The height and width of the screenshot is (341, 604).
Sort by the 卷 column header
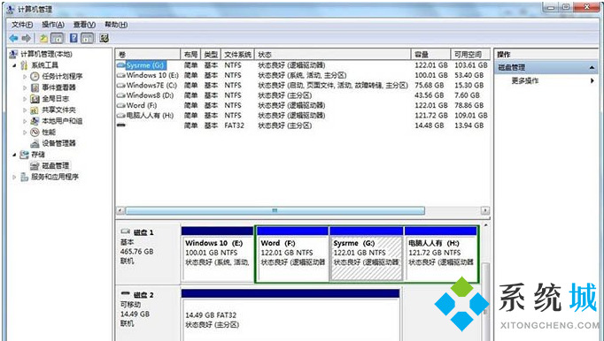[148, 54]
